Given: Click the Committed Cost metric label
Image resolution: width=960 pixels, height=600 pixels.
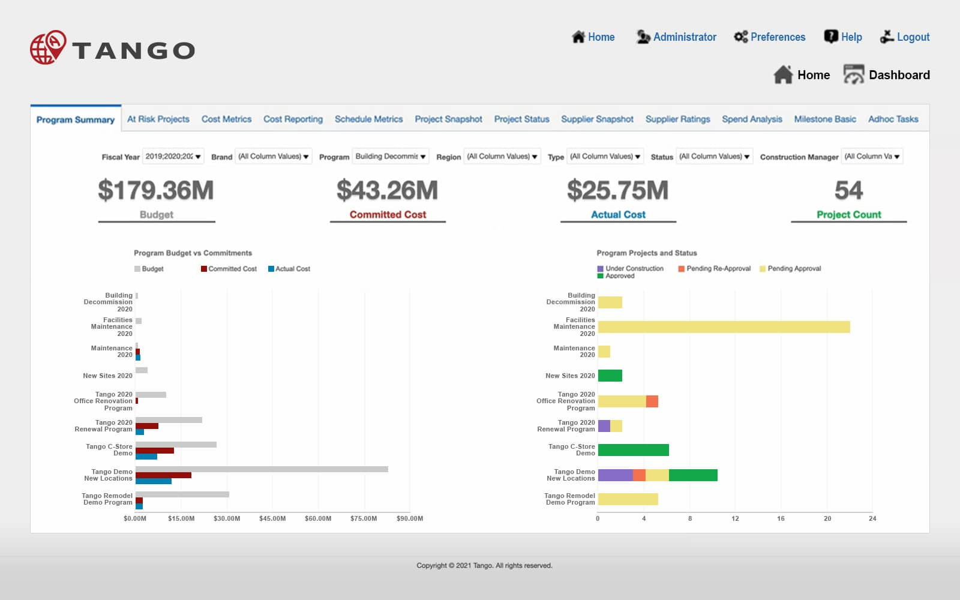Looking at the screenshot, I should pyautogui.click(x=388, y=215).
